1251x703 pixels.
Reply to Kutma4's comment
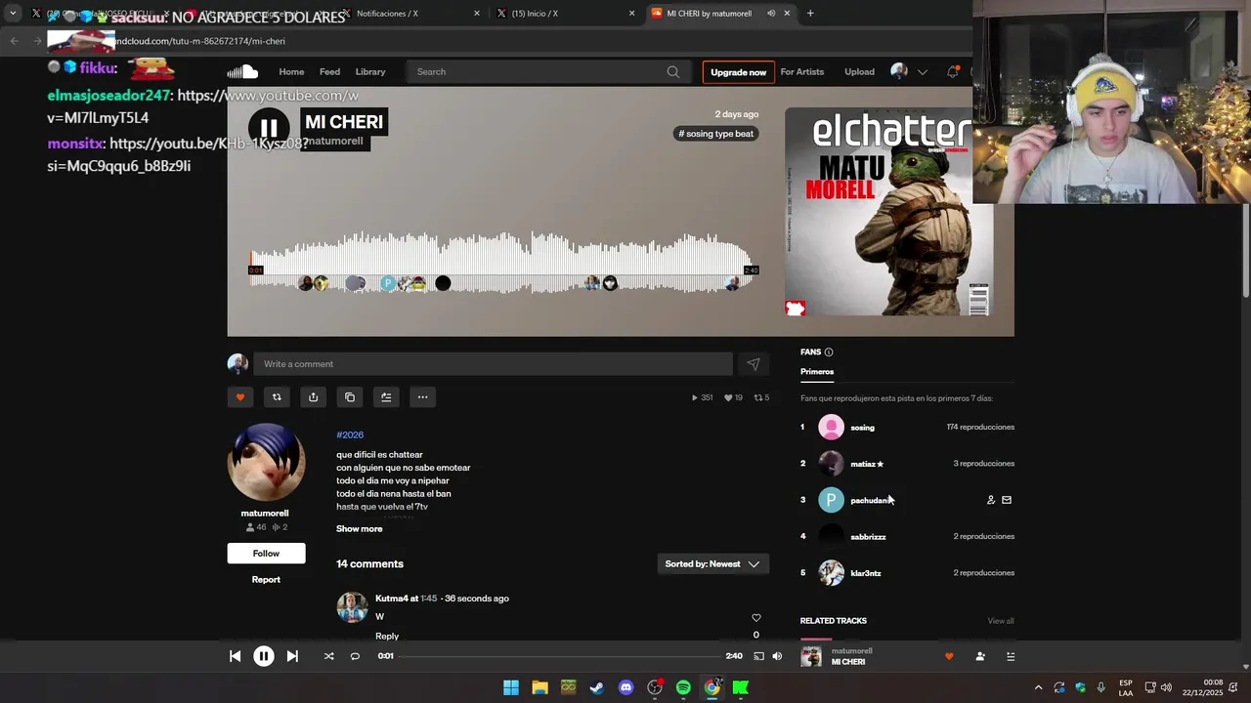coord(387,637)
